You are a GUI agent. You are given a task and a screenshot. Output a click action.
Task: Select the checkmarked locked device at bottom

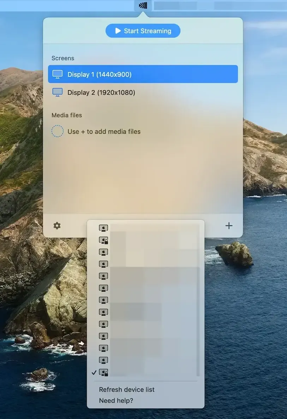pos(145,372)
